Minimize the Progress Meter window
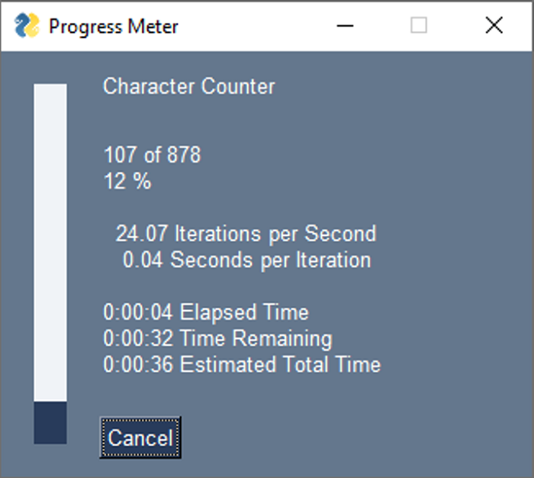 [345, 26]
